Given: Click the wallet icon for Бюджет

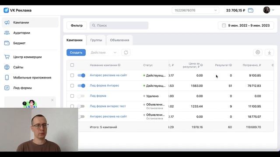Looking at the screenshot, I should pos(7,43).
